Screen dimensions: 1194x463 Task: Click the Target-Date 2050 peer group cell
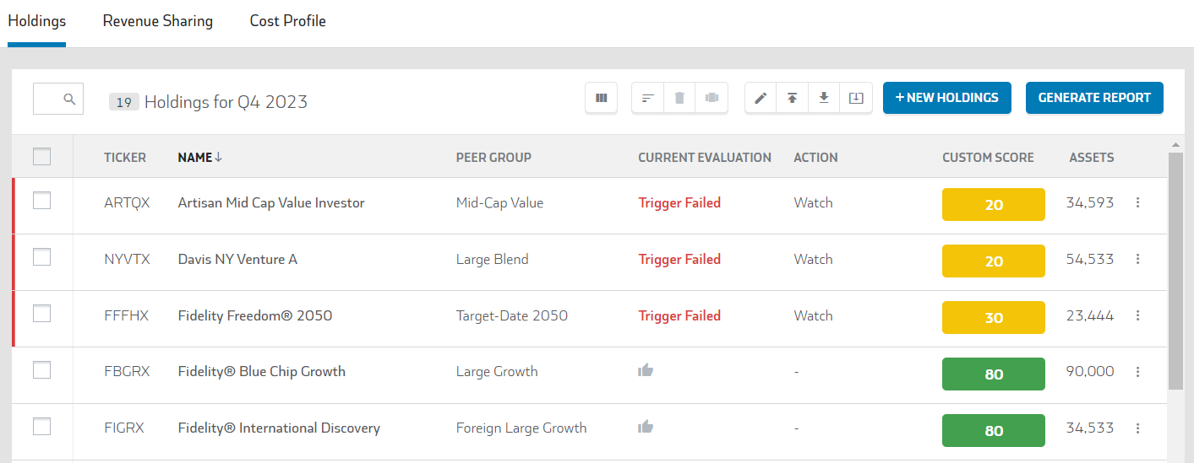click(512, 315)
